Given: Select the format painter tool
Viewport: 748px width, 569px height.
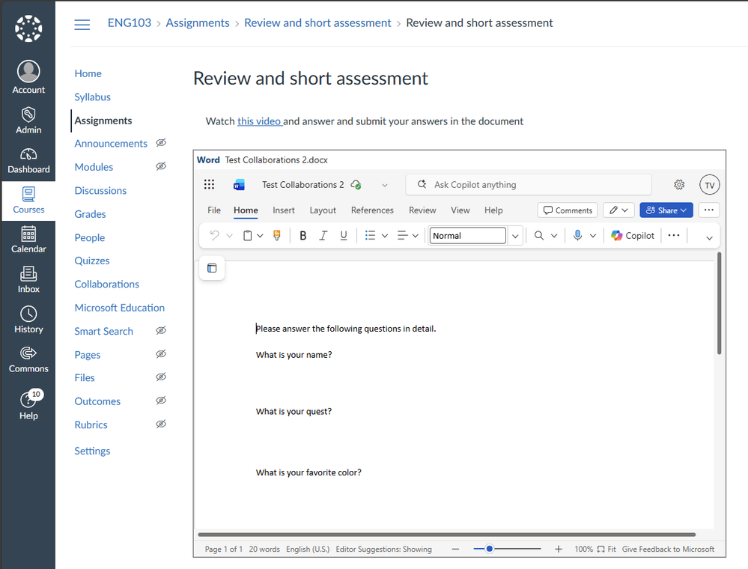Looking at the screenshot, I should [x=277, y=236].
